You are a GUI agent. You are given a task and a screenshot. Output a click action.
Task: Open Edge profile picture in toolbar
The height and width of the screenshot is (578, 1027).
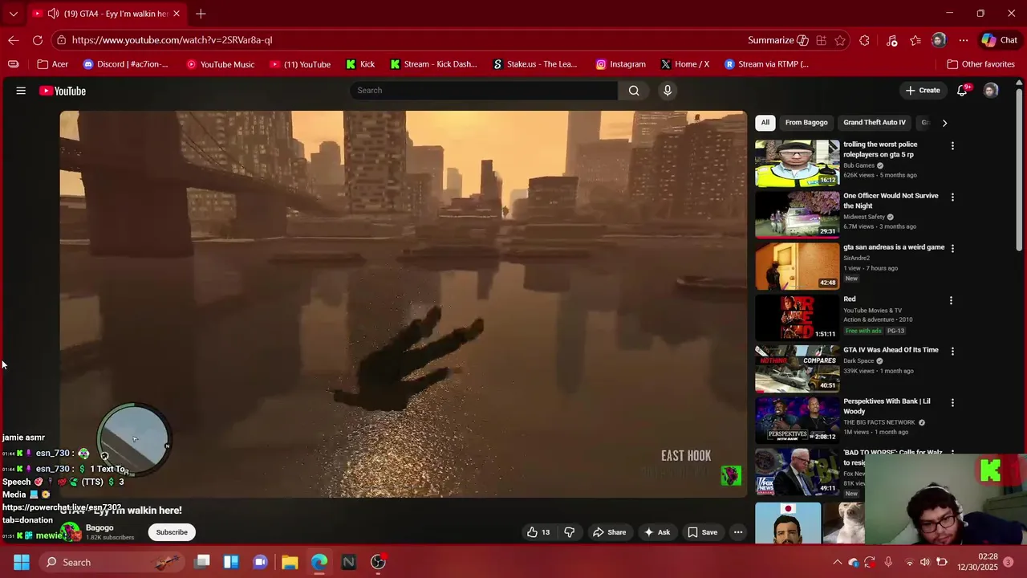[x=939, y=40]
